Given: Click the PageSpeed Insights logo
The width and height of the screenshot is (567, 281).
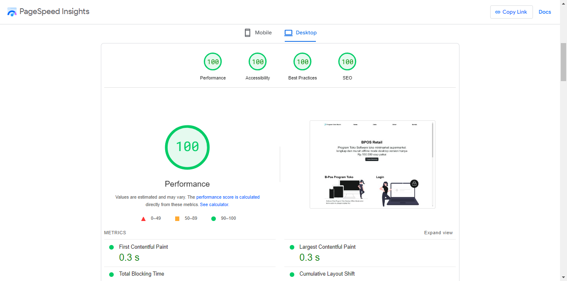Looking at the screenshot, I should coord(12,12).
